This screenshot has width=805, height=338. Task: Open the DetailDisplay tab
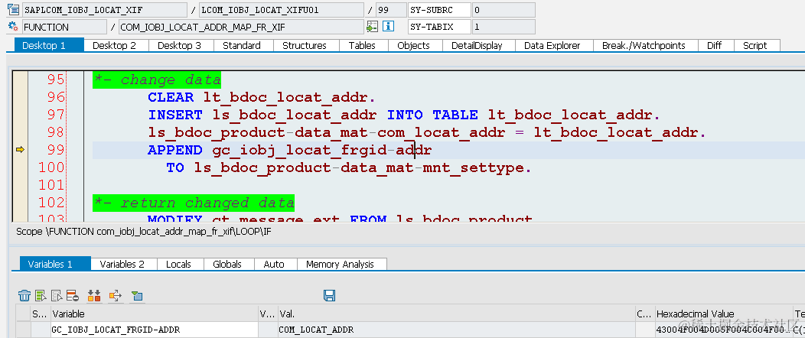click(x=477, y=46)
